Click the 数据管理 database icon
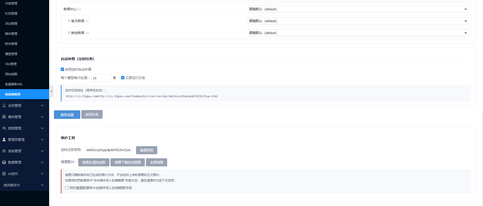Image resolution: width=483 pixels, height=206 pixels. click(4, 162)
